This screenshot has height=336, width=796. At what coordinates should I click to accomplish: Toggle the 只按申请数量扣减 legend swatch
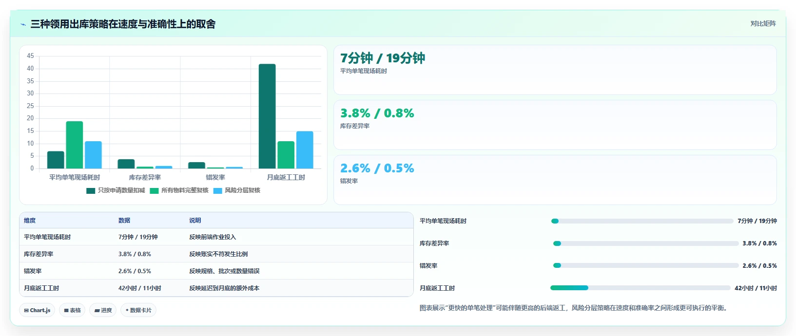click(91, 191)
